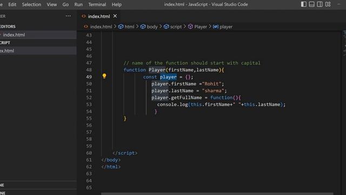This screenshot has width=346, height=195.
Task: Click getFullName on line 52
Action: [x=187, y=97]
